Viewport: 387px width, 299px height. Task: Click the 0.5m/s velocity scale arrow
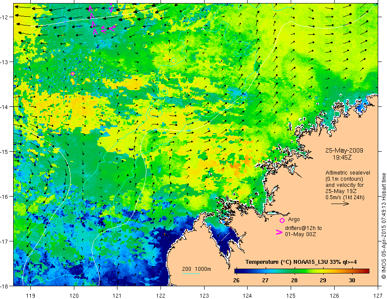tap(340, 204)
